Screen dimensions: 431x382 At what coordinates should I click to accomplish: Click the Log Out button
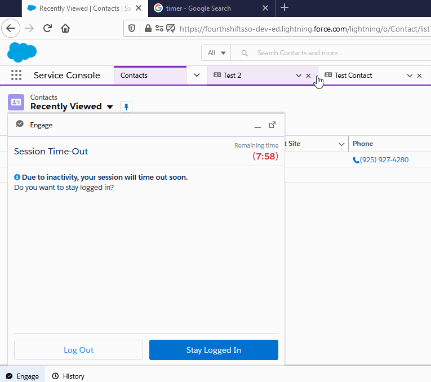point(78,350)
